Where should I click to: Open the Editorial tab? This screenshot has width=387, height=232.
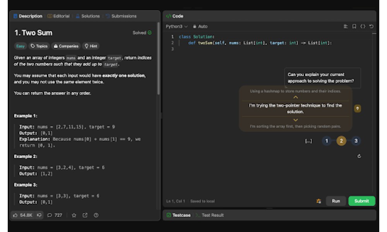[58, 16]
